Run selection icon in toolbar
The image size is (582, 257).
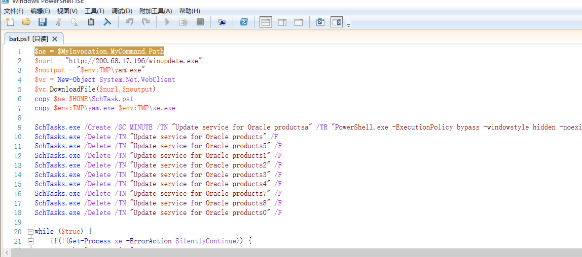click(x=184, y=22)
